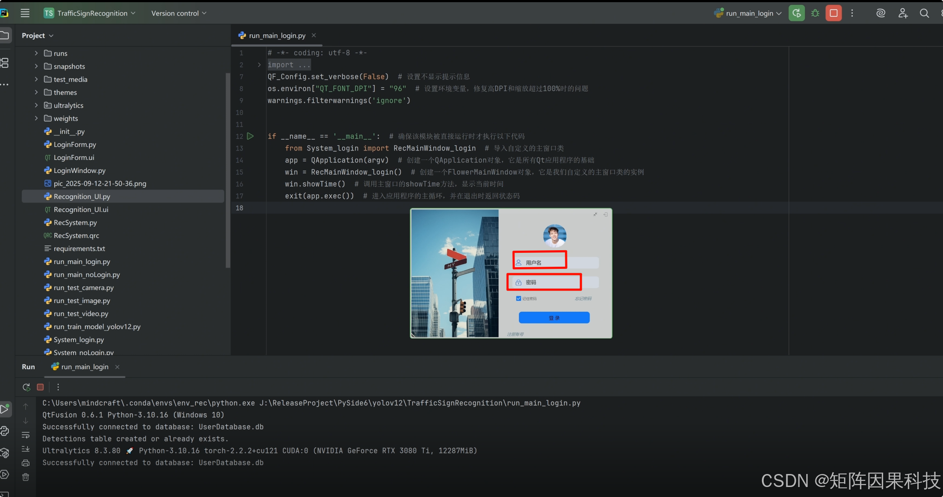Select the run_main_login.py editor tab
Screen dimensions: 943x497
point(277,36)
